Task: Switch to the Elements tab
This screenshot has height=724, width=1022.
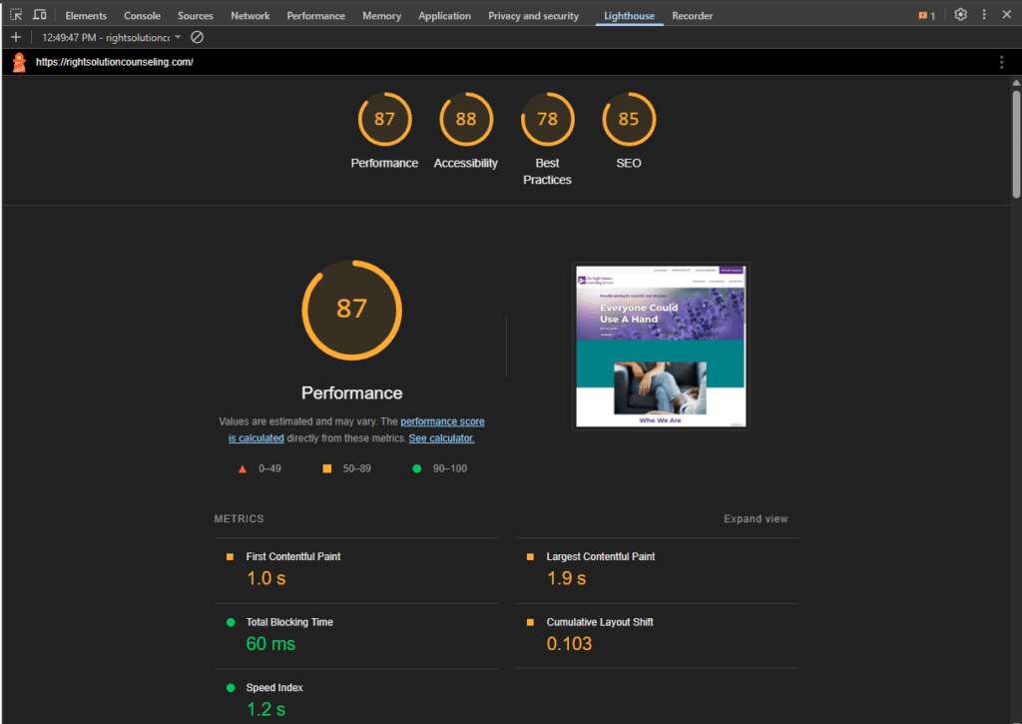Action: coord(86,16)
